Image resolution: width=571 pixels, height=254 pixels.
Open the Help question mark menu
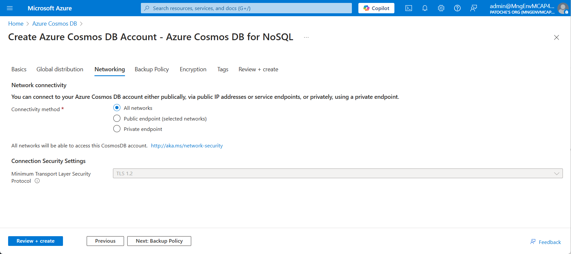coord(457,8)
